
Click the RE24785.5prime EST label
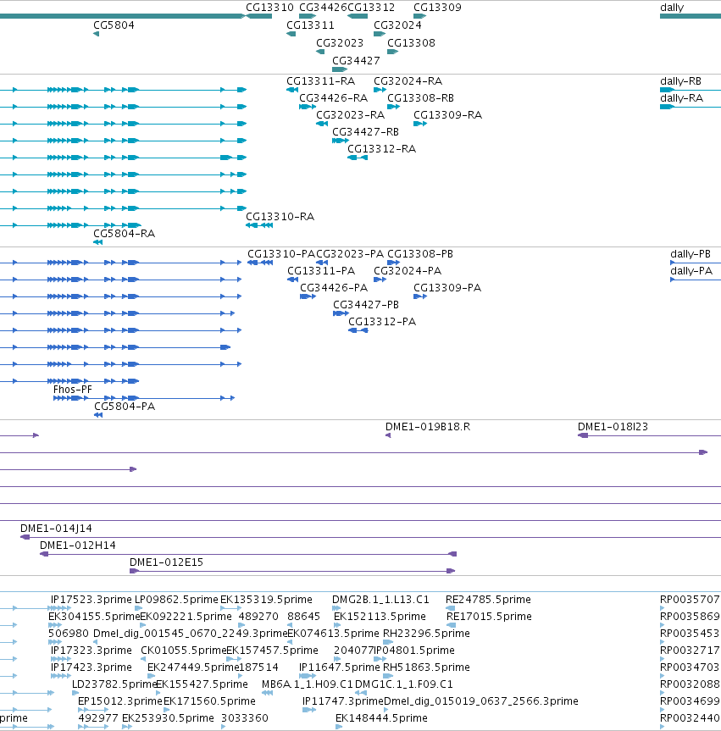488,600
